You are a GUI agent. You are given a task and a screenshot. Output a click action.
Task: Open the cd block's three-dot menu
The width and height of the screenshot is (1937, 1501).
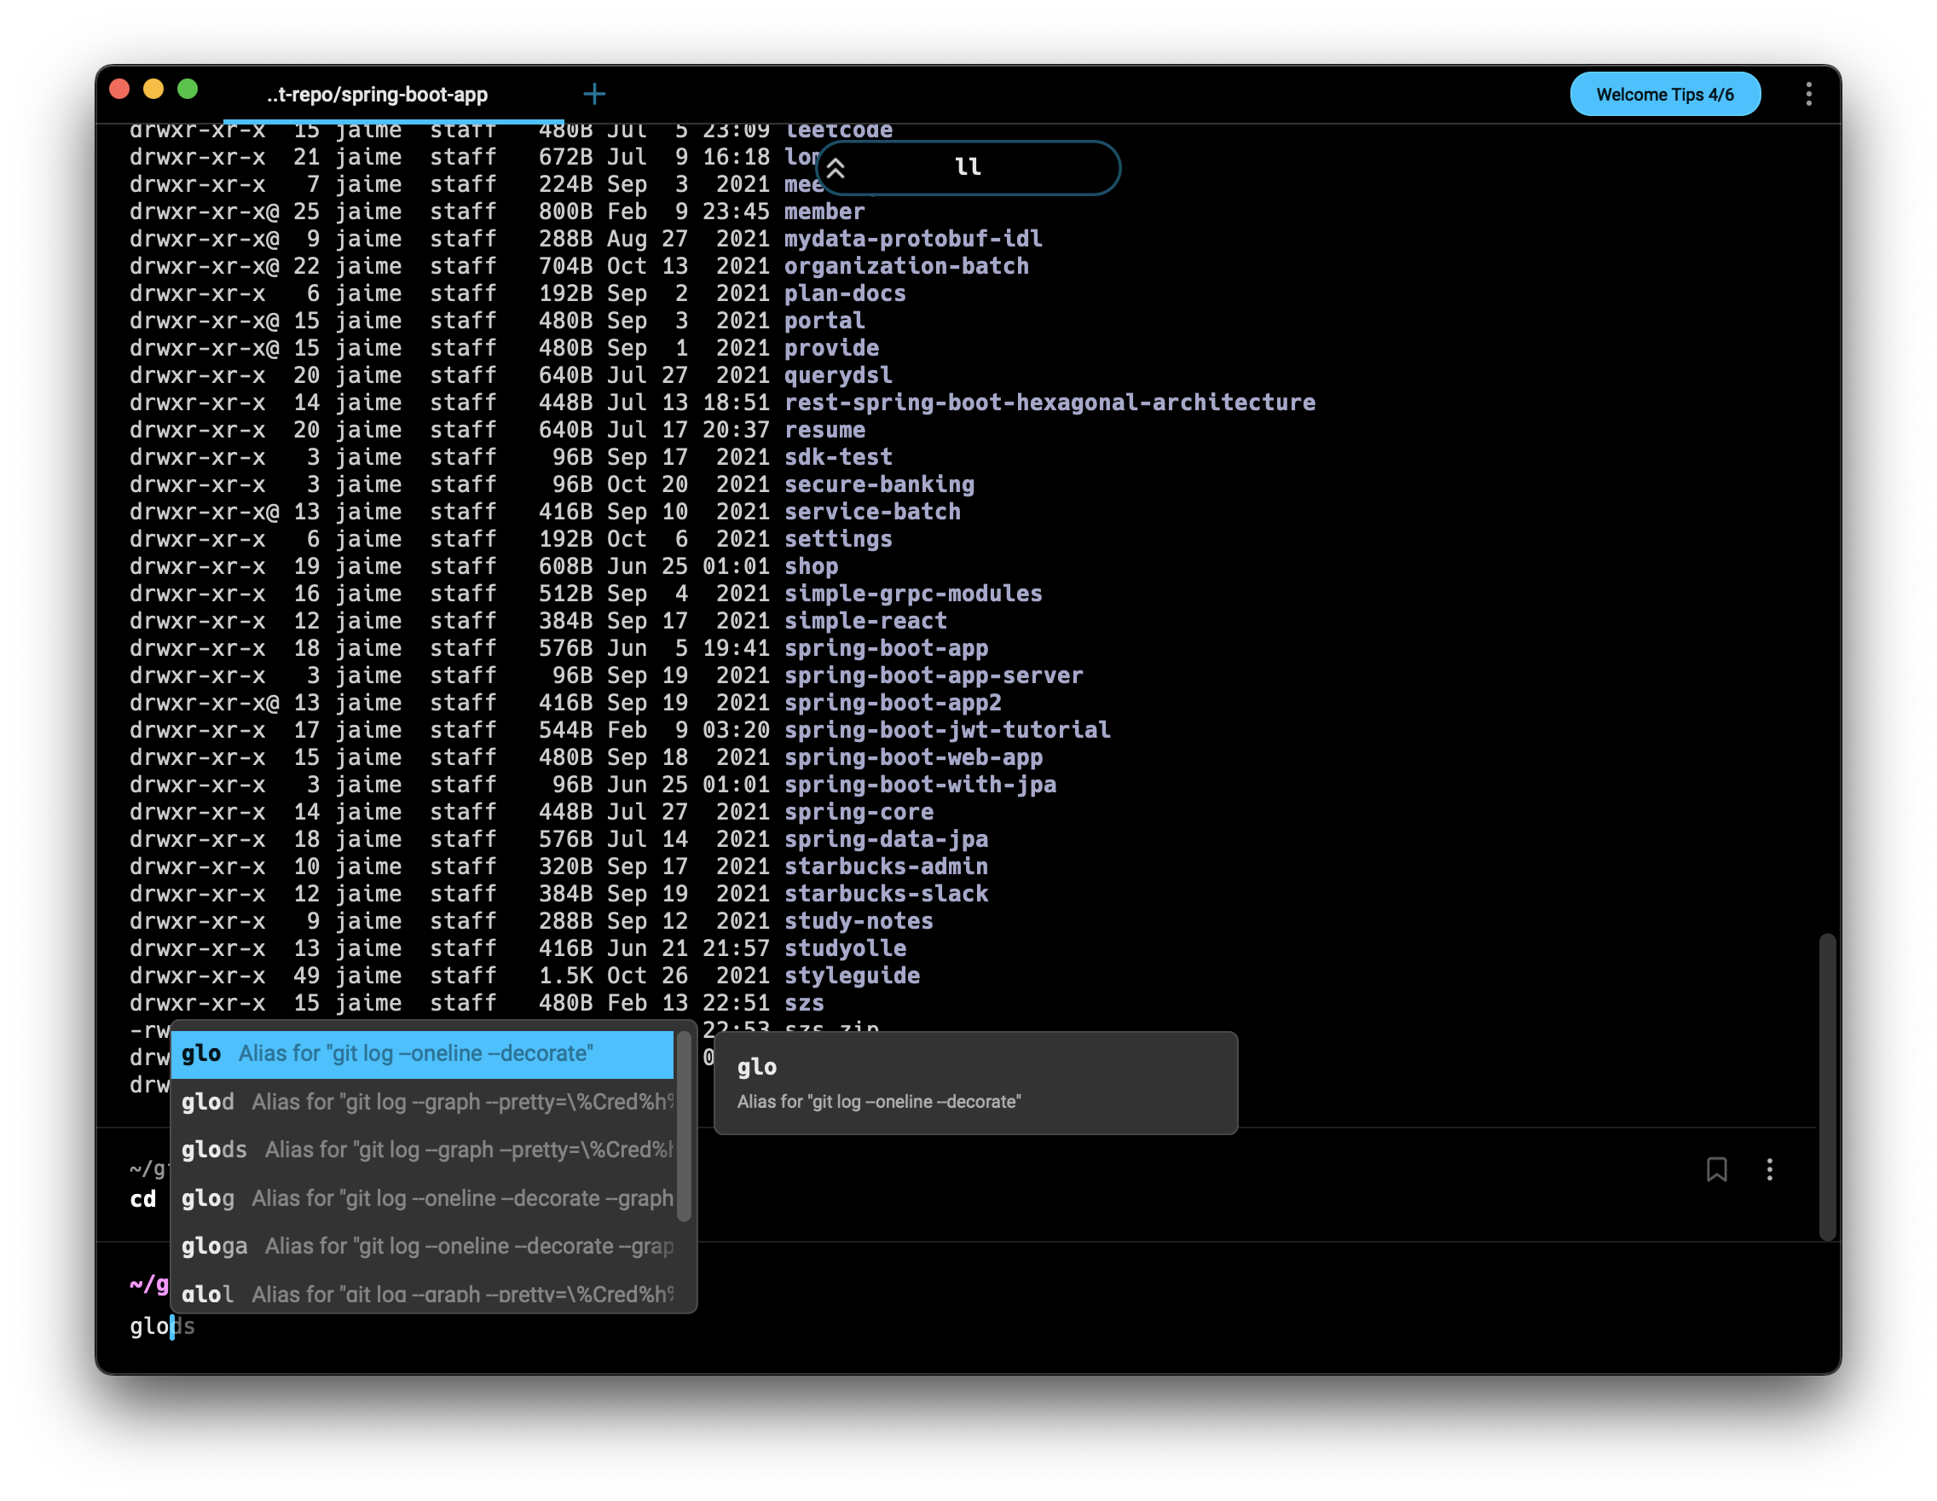tap(1769, 1169)
